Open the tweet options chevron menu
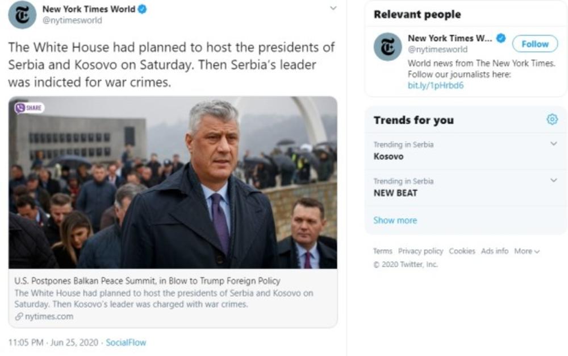Screen dimensions: 568x356 point(333,9)
